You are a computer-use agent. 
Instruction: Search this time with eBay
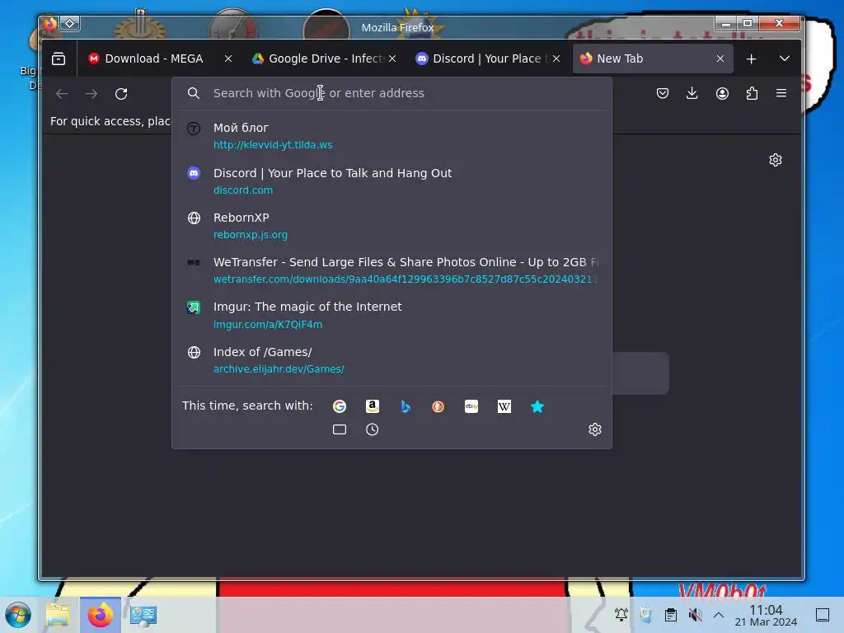[x=471, y=406]
